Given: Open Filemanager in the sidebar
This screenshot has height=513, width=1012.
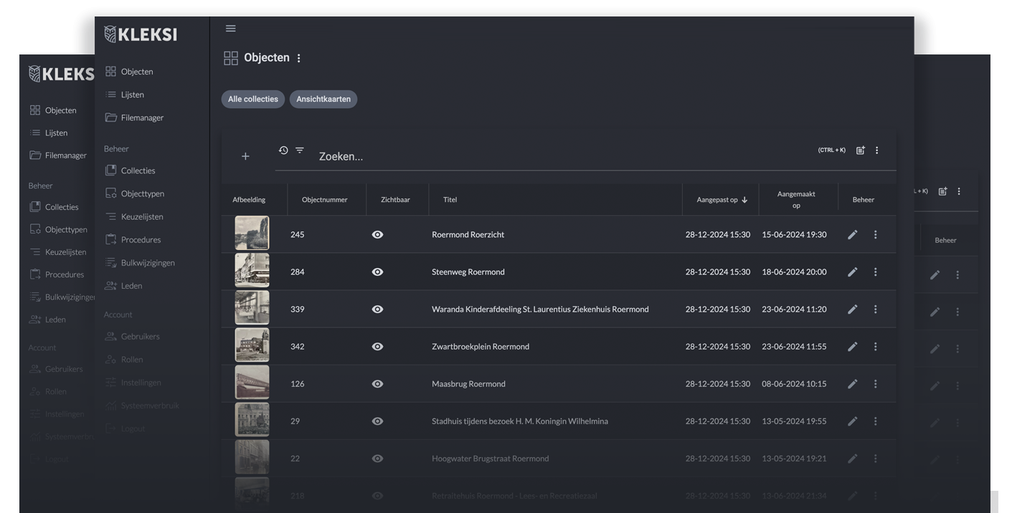Looking at the screenshot, I should click(142, 118).
